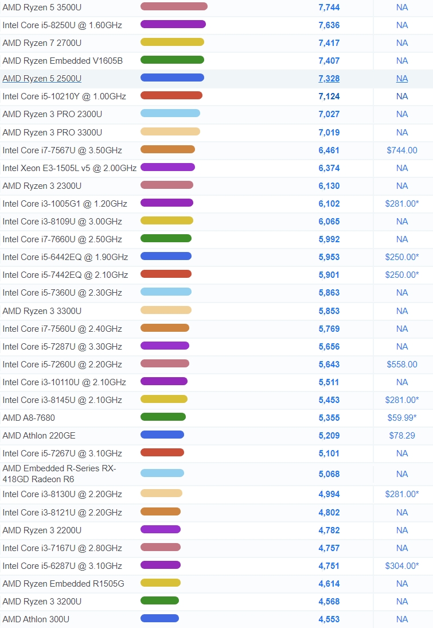Open the $558.00 price link
This screenshot has width=433, height=628.
click(x=402, y=365)
